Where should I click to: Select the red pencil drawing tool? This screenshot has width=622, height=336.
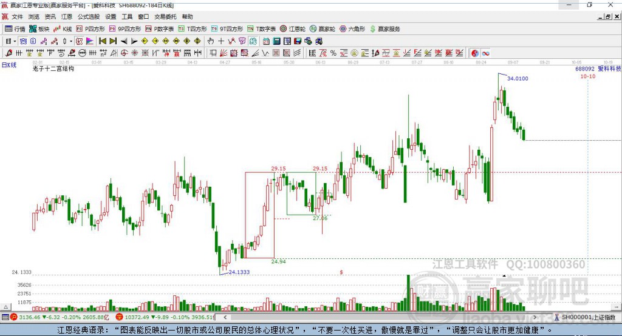(x=9, y=53)
